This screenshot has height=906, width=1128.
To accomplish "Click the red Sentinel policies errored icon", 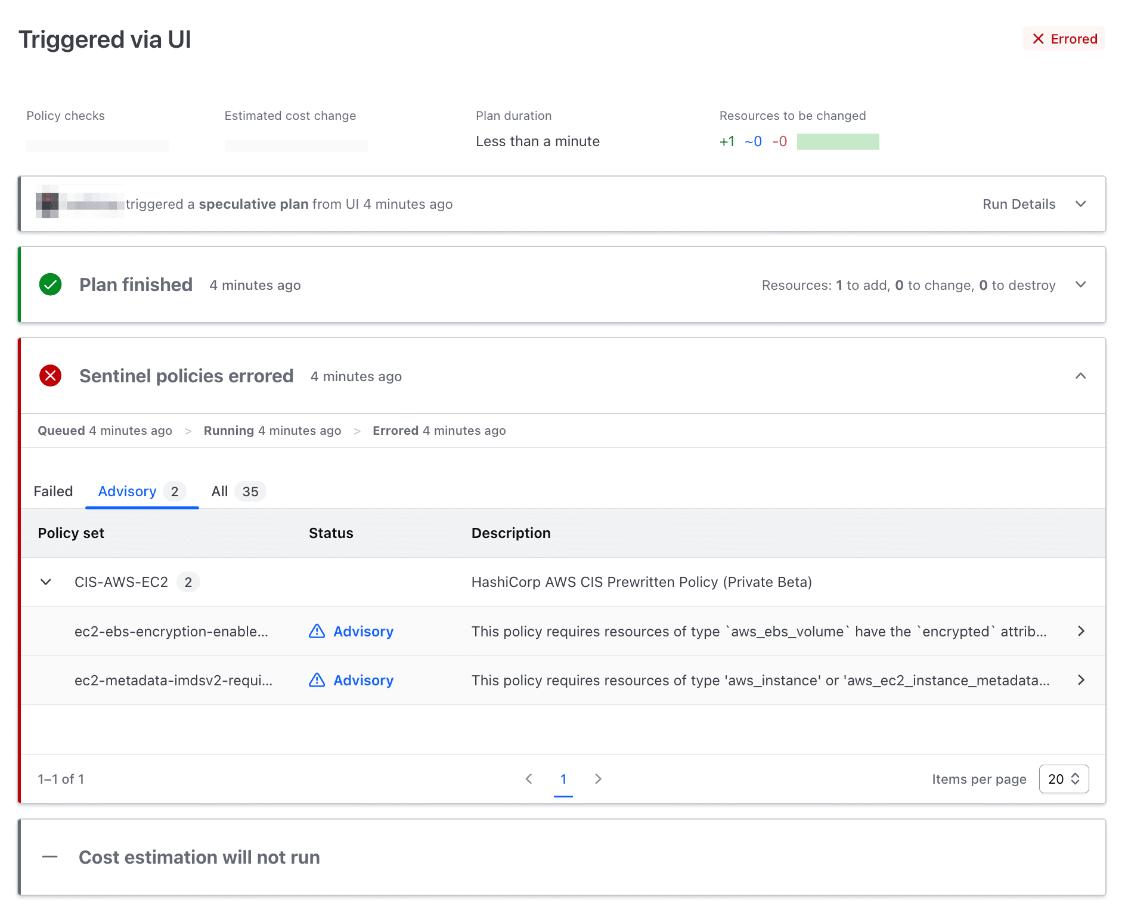I will [x=50, y=376].
